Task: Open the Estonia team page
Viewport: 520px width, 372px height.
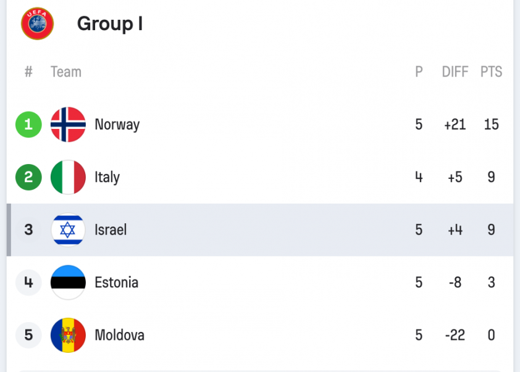Action: (x=116, y=283)
